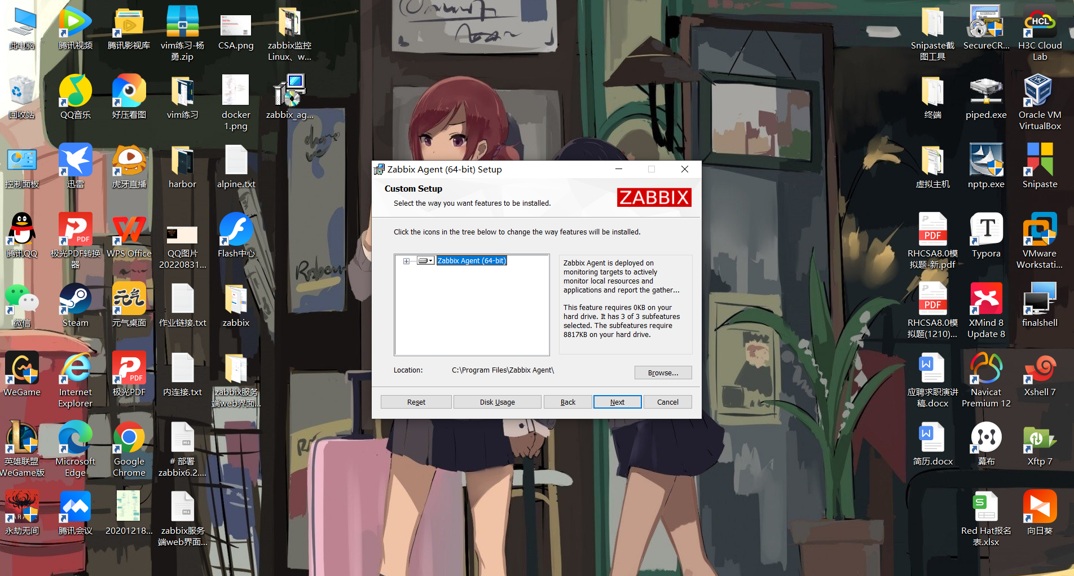Select the Tencent QQ penguin icon
This screenshot has height=576, width=1074.
coord(22,236)
